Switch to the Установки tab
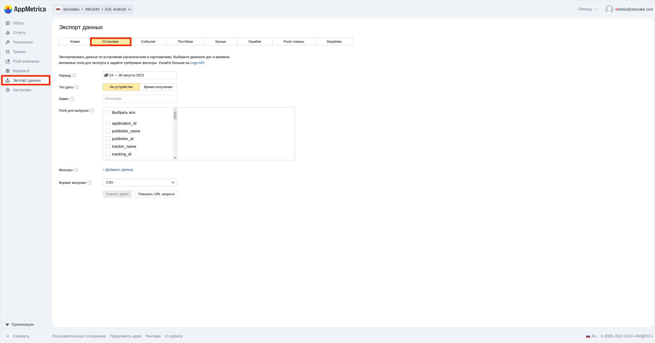 point(110,42)
